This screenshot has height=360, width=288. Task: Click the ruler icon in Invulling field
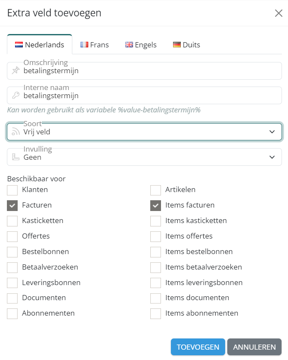coord(16,157)
